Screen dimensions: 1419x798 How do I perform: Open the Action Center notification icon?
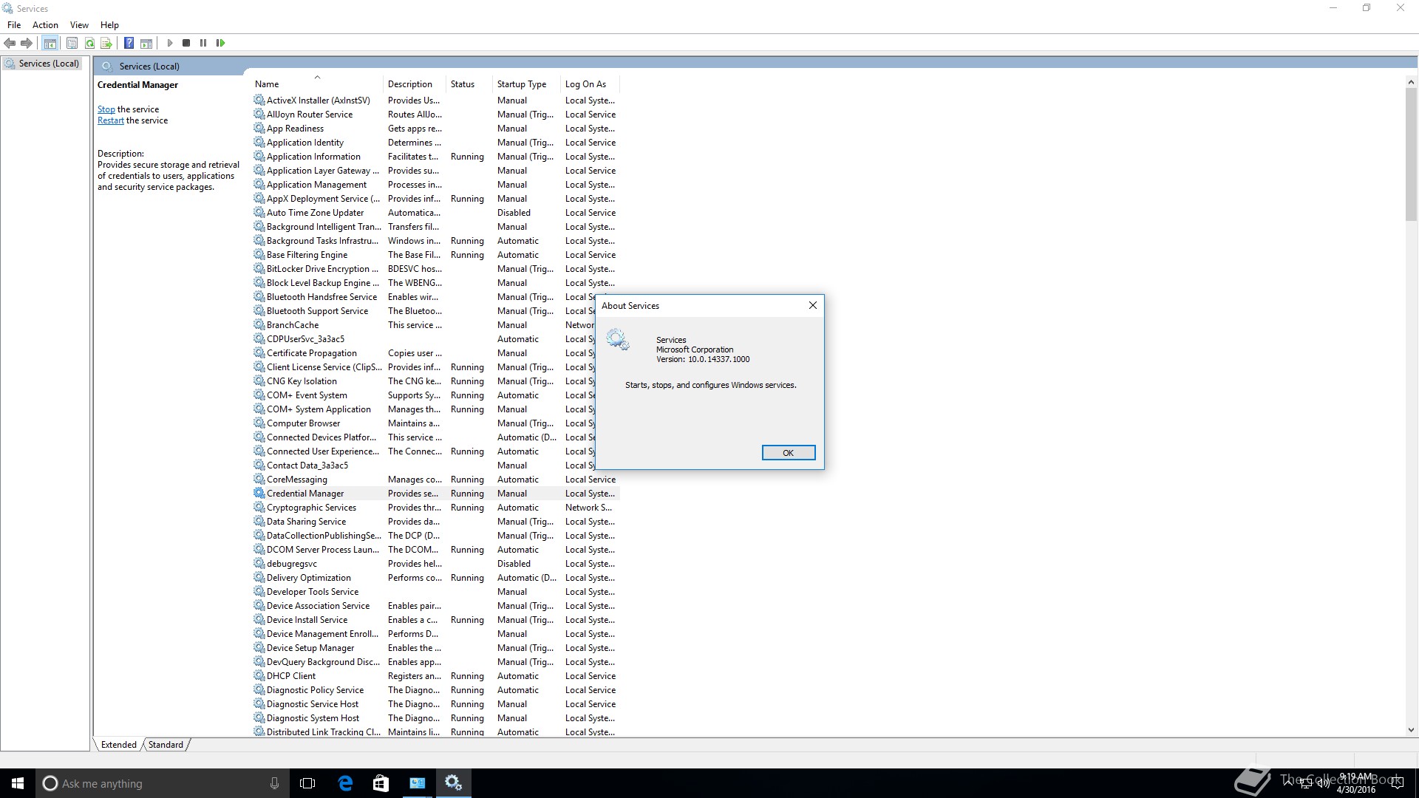pos(1397,783)
